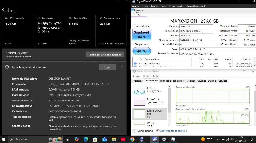The width and height of the screenshot is (256, 143).
Task: Collapse details with Menos detalhes arrow icon
Action: pos(134,131)
